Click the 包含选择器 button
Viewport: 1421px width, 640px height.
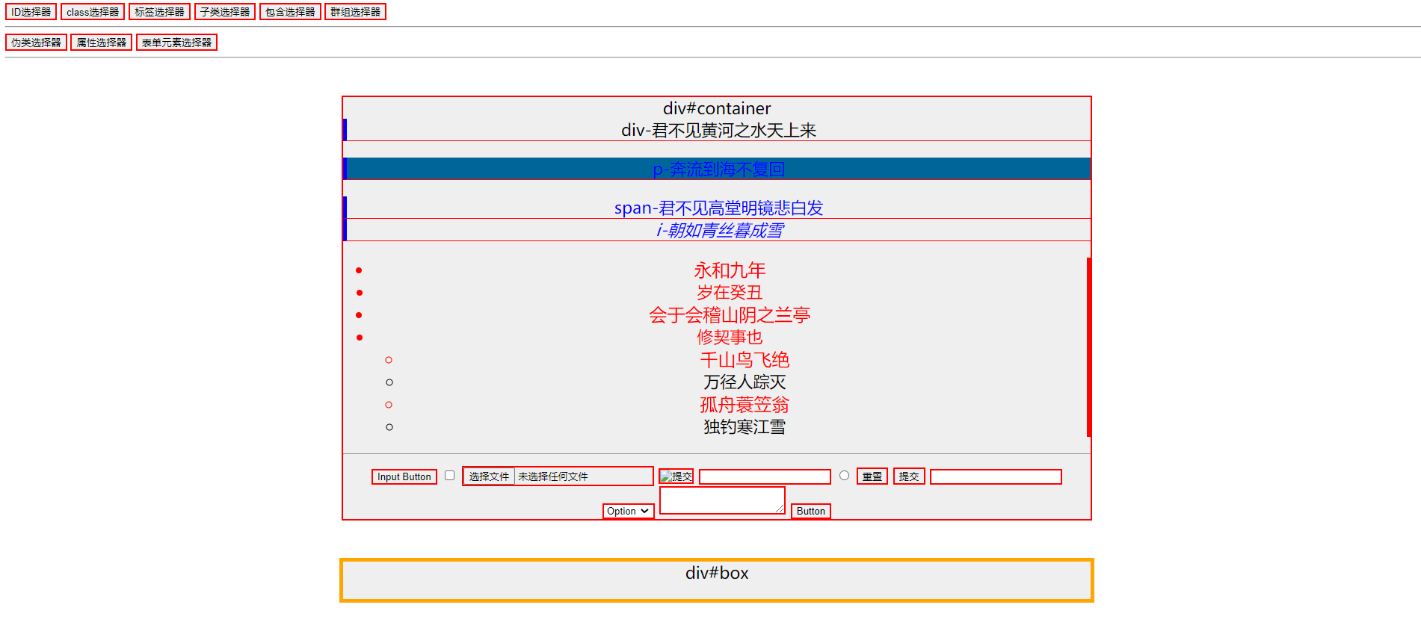290,12
